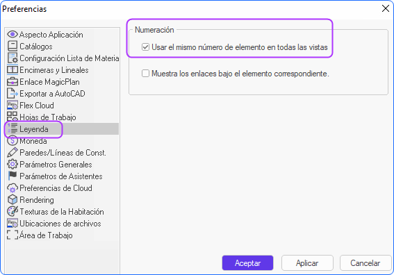Click the cloud gear icon for Preferencias de Cloud
The height and width of the screenshot is (275, 394).
(13, 188)
